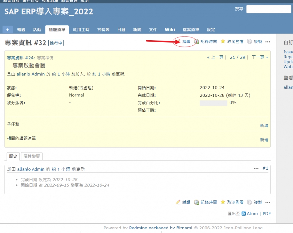This screenshot has height=233, width=293.
Task: Click the pencil edit icon in bottom toolbar
Action: pos(178,202)
